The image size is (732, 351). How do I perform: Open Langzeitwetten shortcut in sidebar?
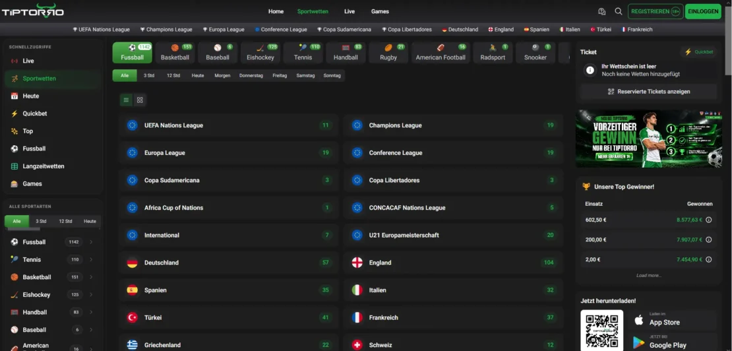tap(53, 166)
